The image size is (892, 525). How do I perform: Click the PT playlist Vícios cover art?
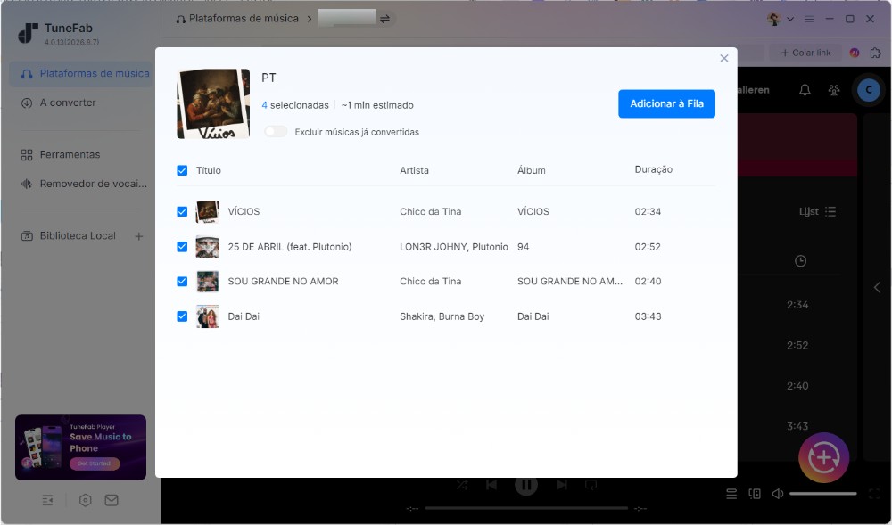tap(213, 104)
